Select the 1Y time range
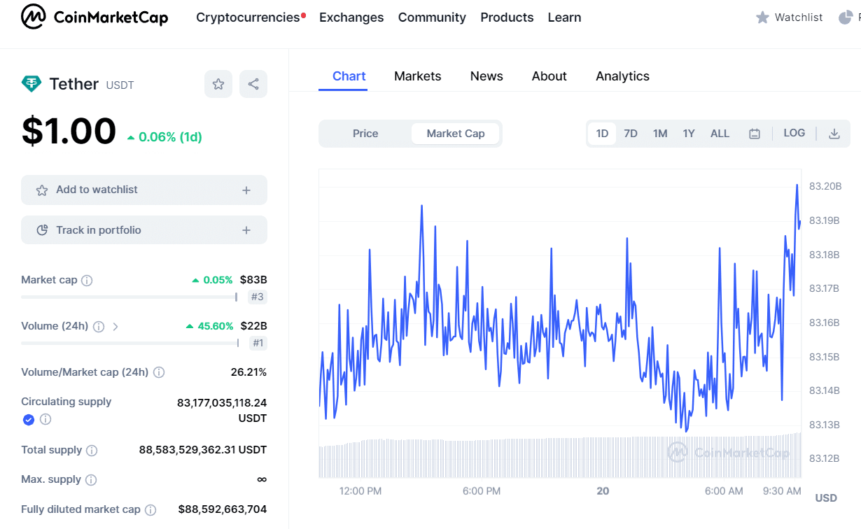The image size is (861, 529). (689, 134)
